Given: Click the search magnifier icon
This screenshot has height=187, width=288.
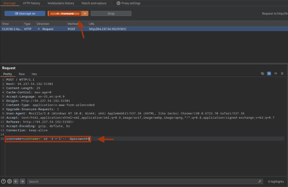Looking at the screenshot, I should pos(260,182).
